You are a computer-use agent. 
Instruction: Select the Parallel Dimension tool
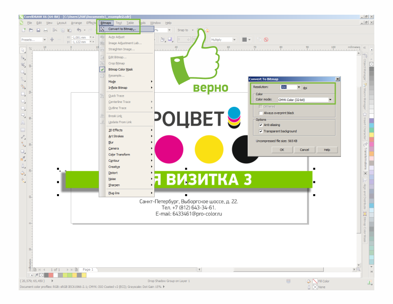23,137
